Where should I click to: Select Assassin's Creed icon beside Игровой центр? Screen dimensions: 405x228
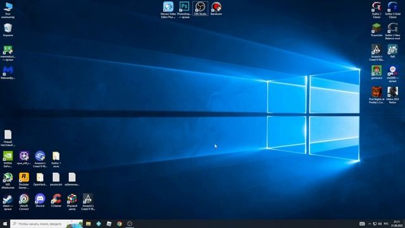click(88, 202)
